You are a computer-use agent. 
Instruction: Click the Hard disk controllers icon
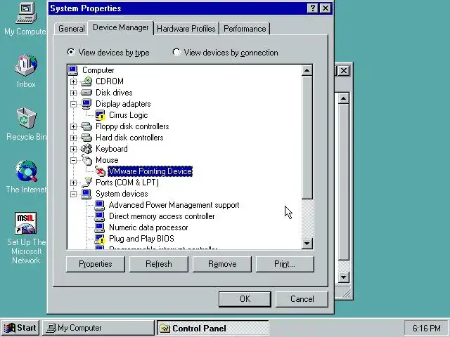86,138
